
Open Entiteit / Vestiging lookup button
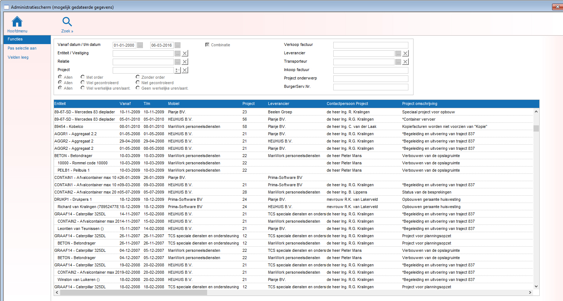[178, 53]
